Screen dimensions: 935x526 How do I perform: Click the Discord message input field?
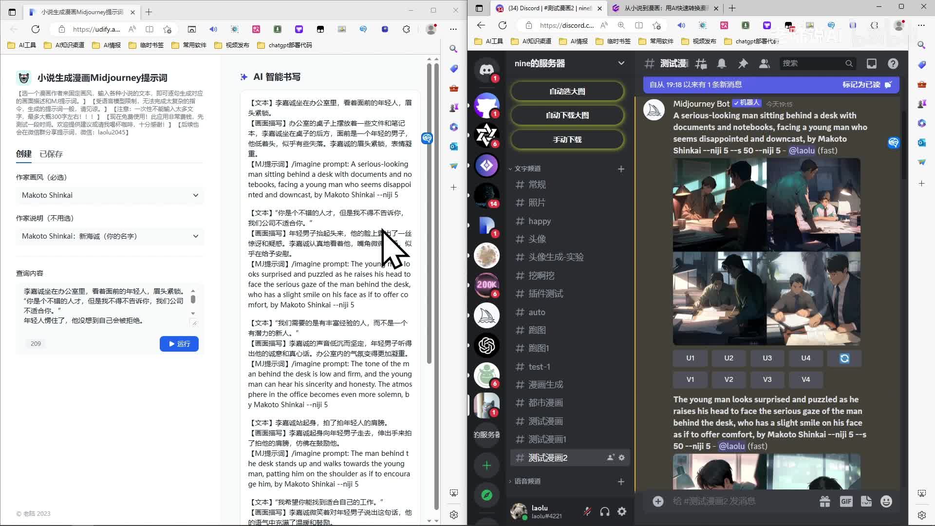pos(730,501)
